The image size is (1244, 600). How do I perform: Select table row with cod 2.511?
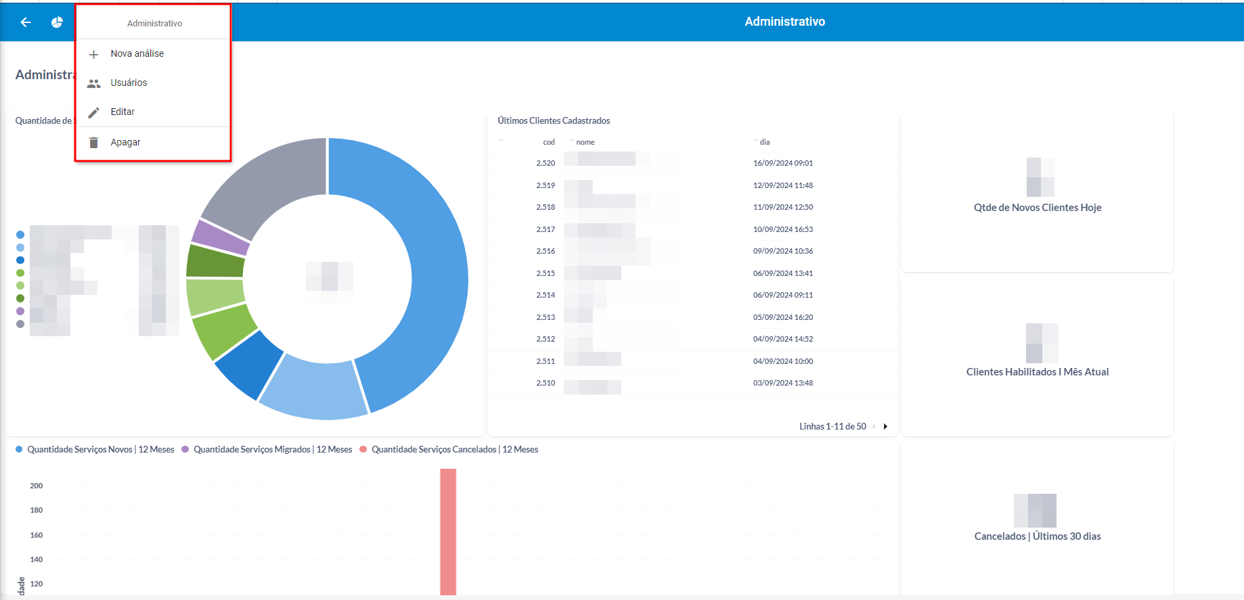(x=692, y=361)
